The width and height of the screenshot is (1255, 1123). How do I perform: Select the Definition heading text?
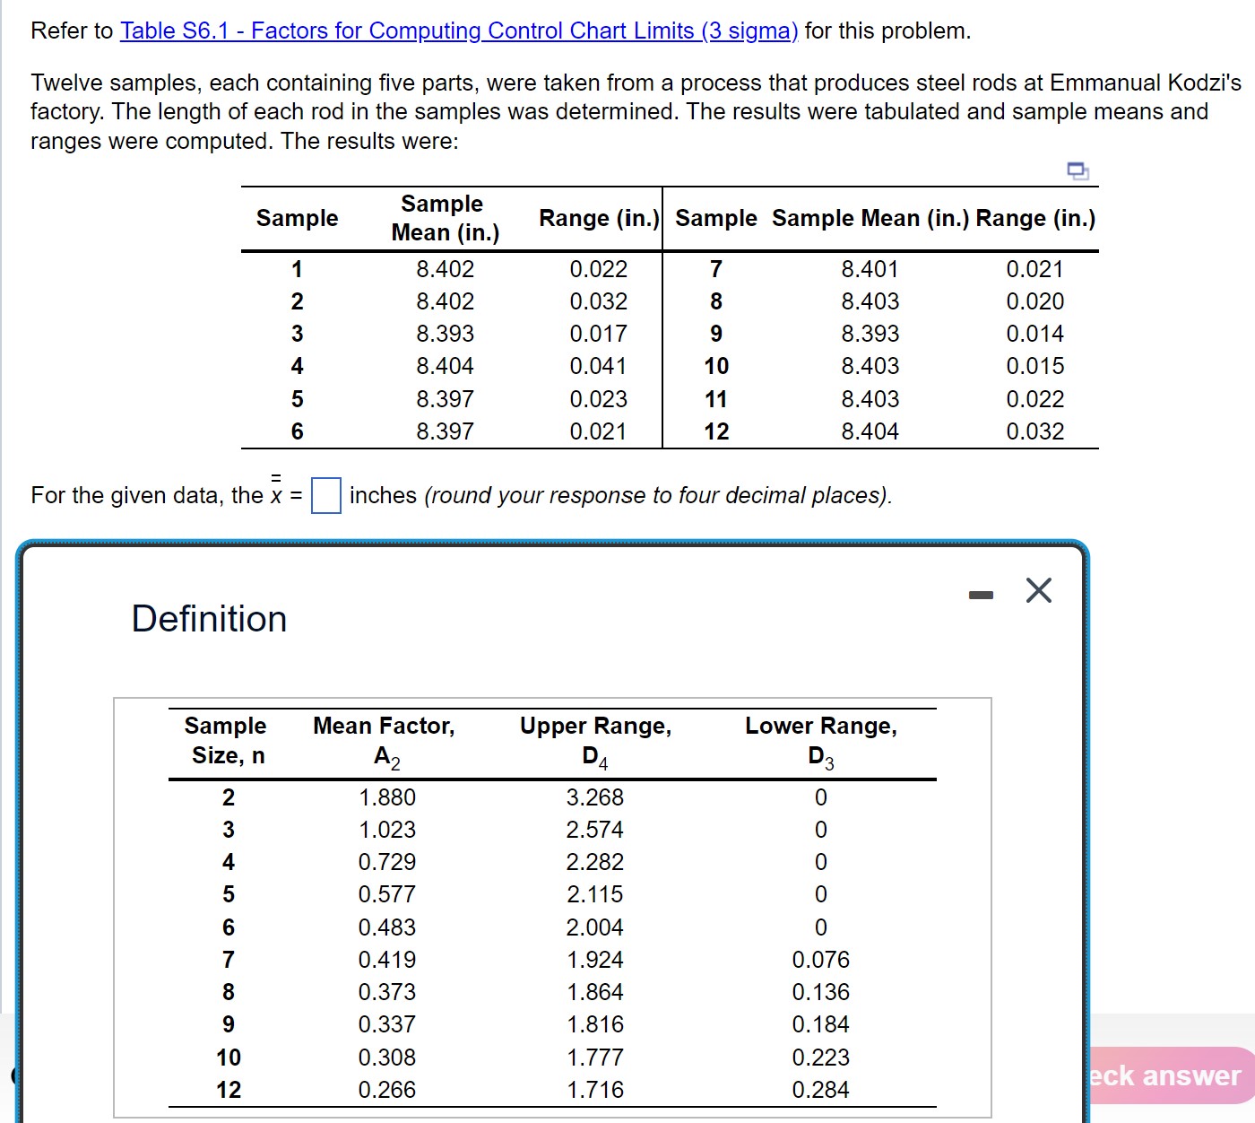pos(209,618)
